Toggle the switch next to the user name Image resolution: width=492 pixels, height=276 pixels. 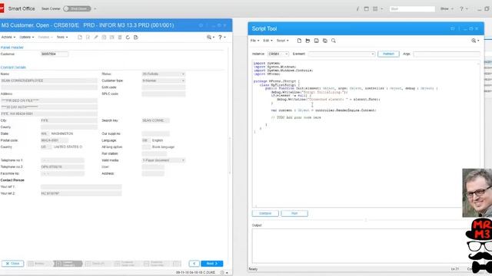(77, 8)
